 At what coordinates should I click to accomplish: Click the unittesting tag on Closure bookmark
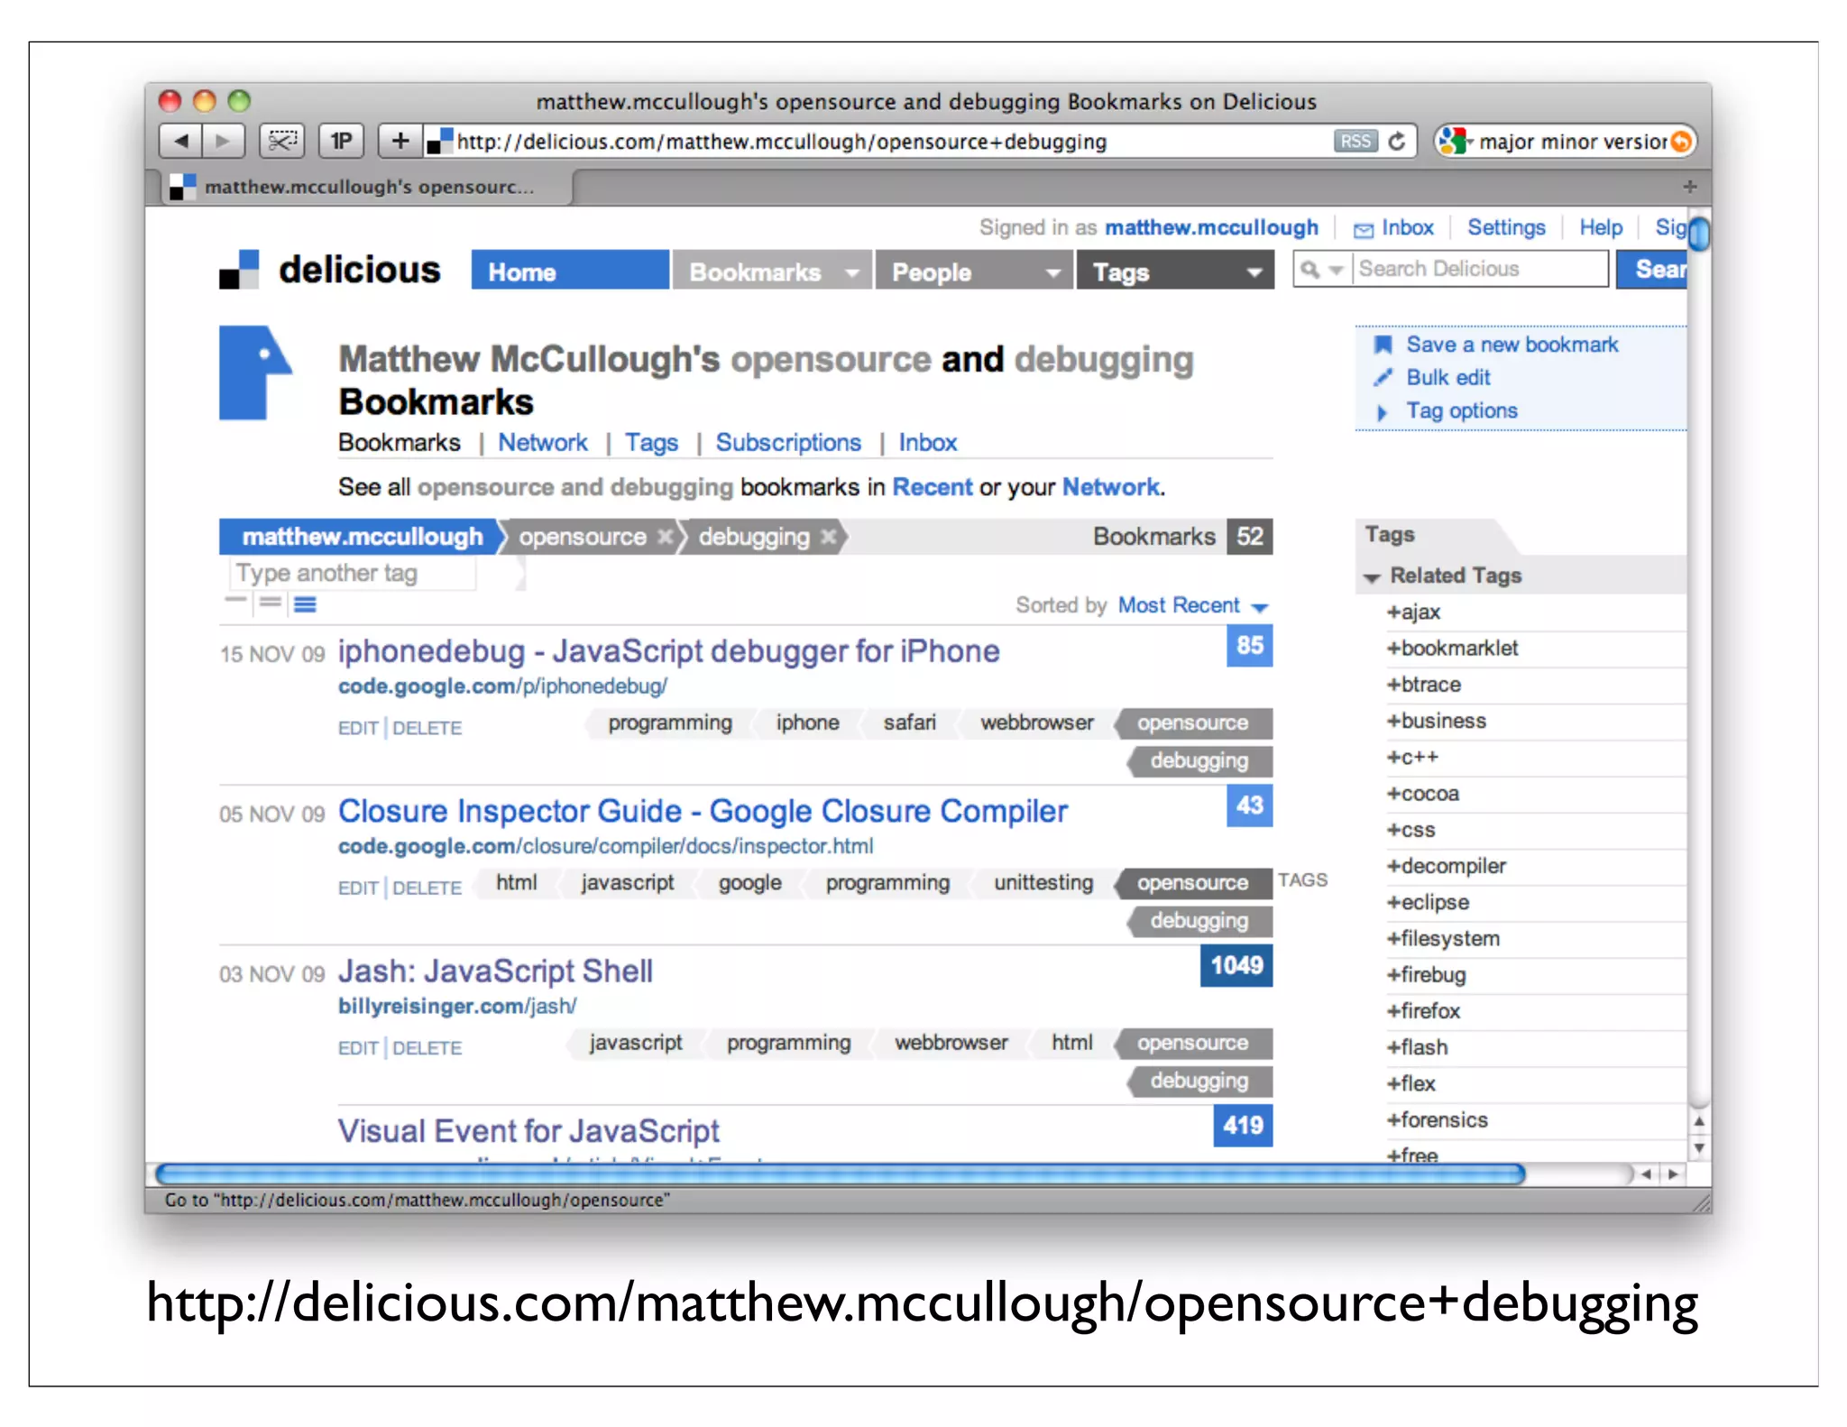point(1043,883)
